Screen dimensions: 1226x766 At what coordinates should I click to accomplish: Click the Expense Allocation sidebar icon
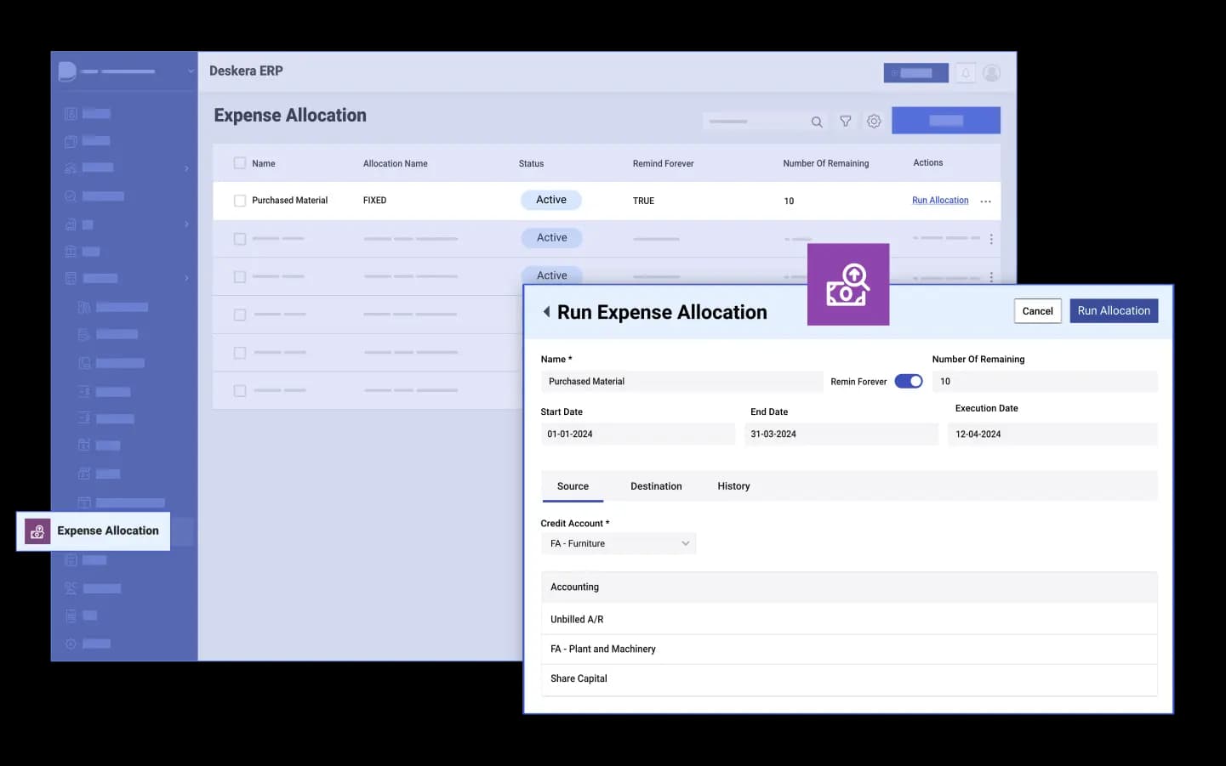[x=37, y=531]
